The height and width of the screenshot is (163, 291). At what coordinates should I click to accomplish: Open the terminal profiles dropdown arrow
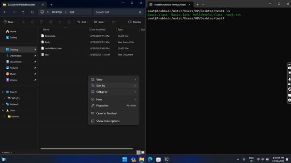pos(203,5)
